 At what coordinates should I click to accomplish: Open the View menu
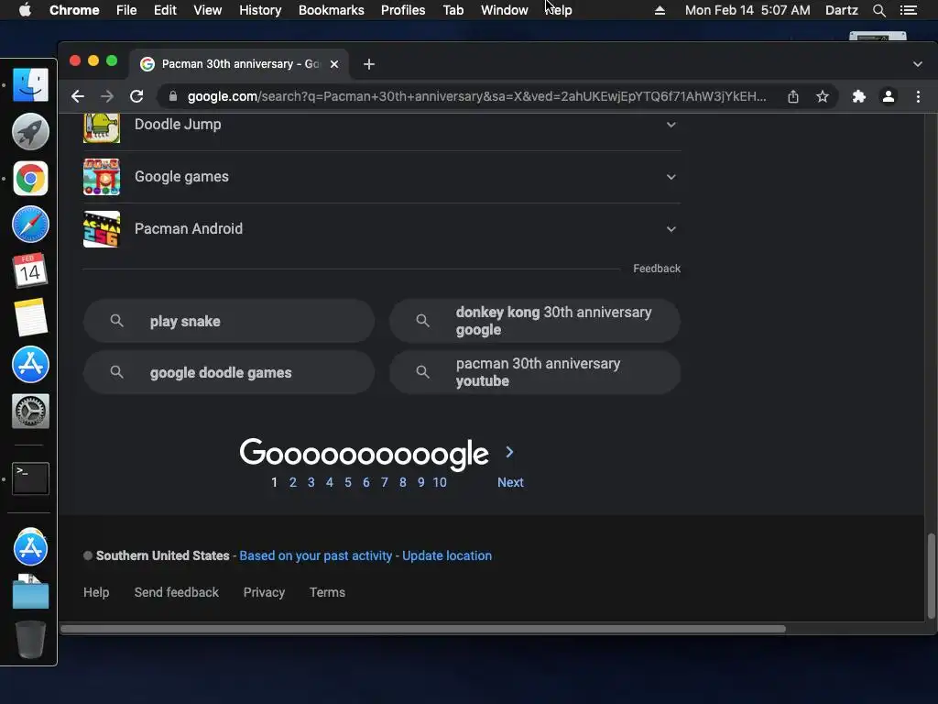point(208,10)
